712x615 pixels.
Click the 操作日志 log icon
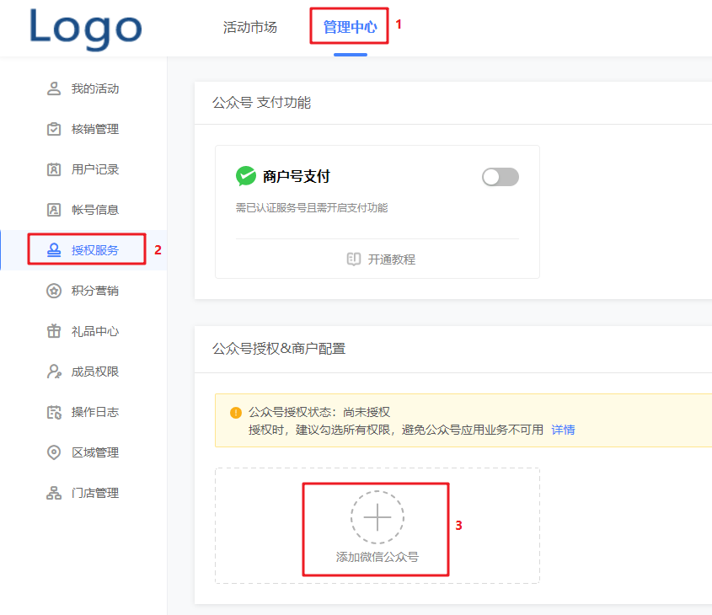pyautogui.click(x=54, y=412)
